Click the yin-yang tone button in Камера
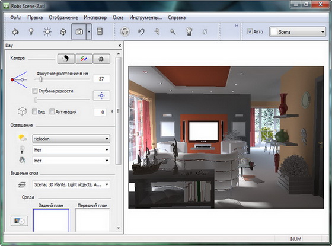Viewport: 332px width, 246px height. tap(66, 59)
